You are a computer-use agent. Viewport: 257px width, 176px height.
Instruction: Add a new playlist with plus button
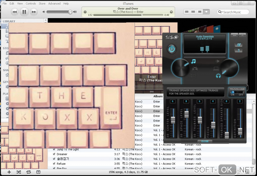(9, 172)
